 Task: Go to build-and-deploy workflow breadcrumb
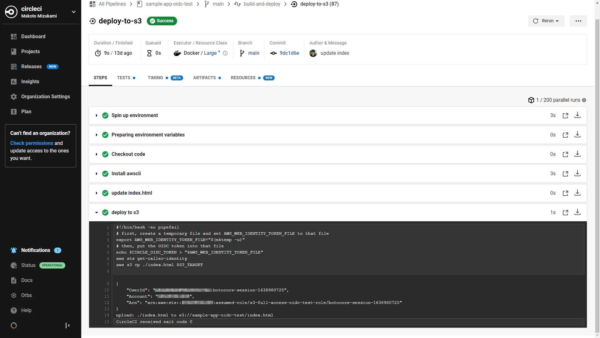[257, 4]
